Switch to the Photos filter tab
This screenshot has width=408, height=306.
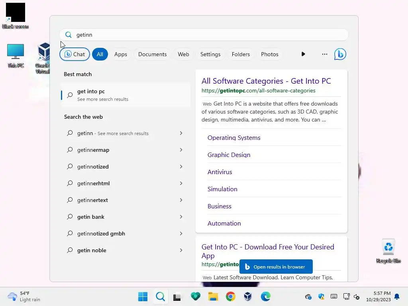[x=270, y=54]
